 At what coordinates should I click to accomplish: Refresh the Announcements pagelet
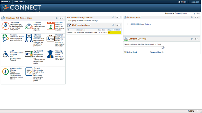tap(192, 17)
